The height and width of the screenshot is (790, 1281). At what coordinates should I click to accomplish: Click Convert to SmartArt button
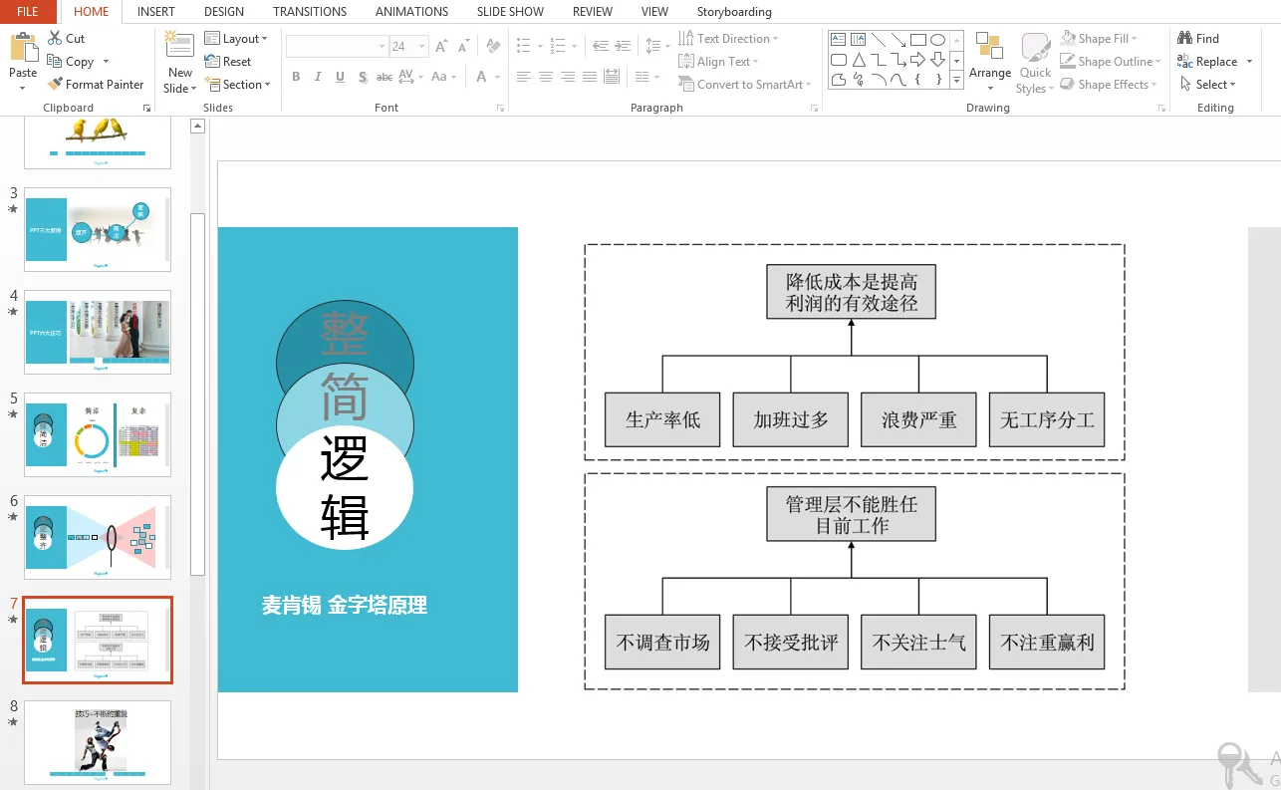[745, 85]
